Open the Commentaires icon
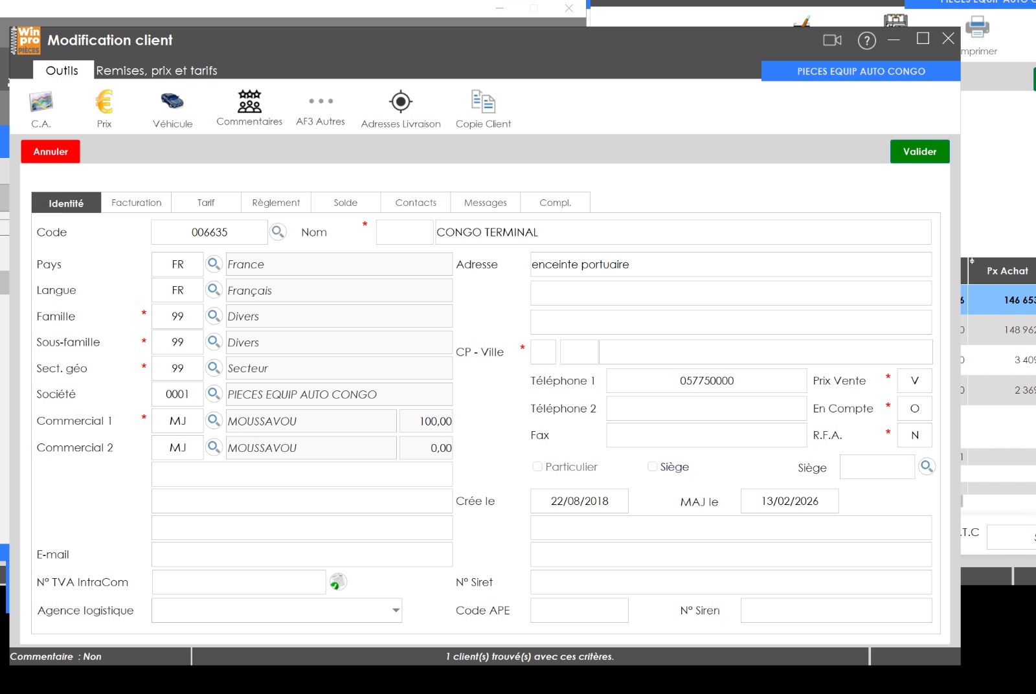1036x694 pixels. tap(249, 101)
